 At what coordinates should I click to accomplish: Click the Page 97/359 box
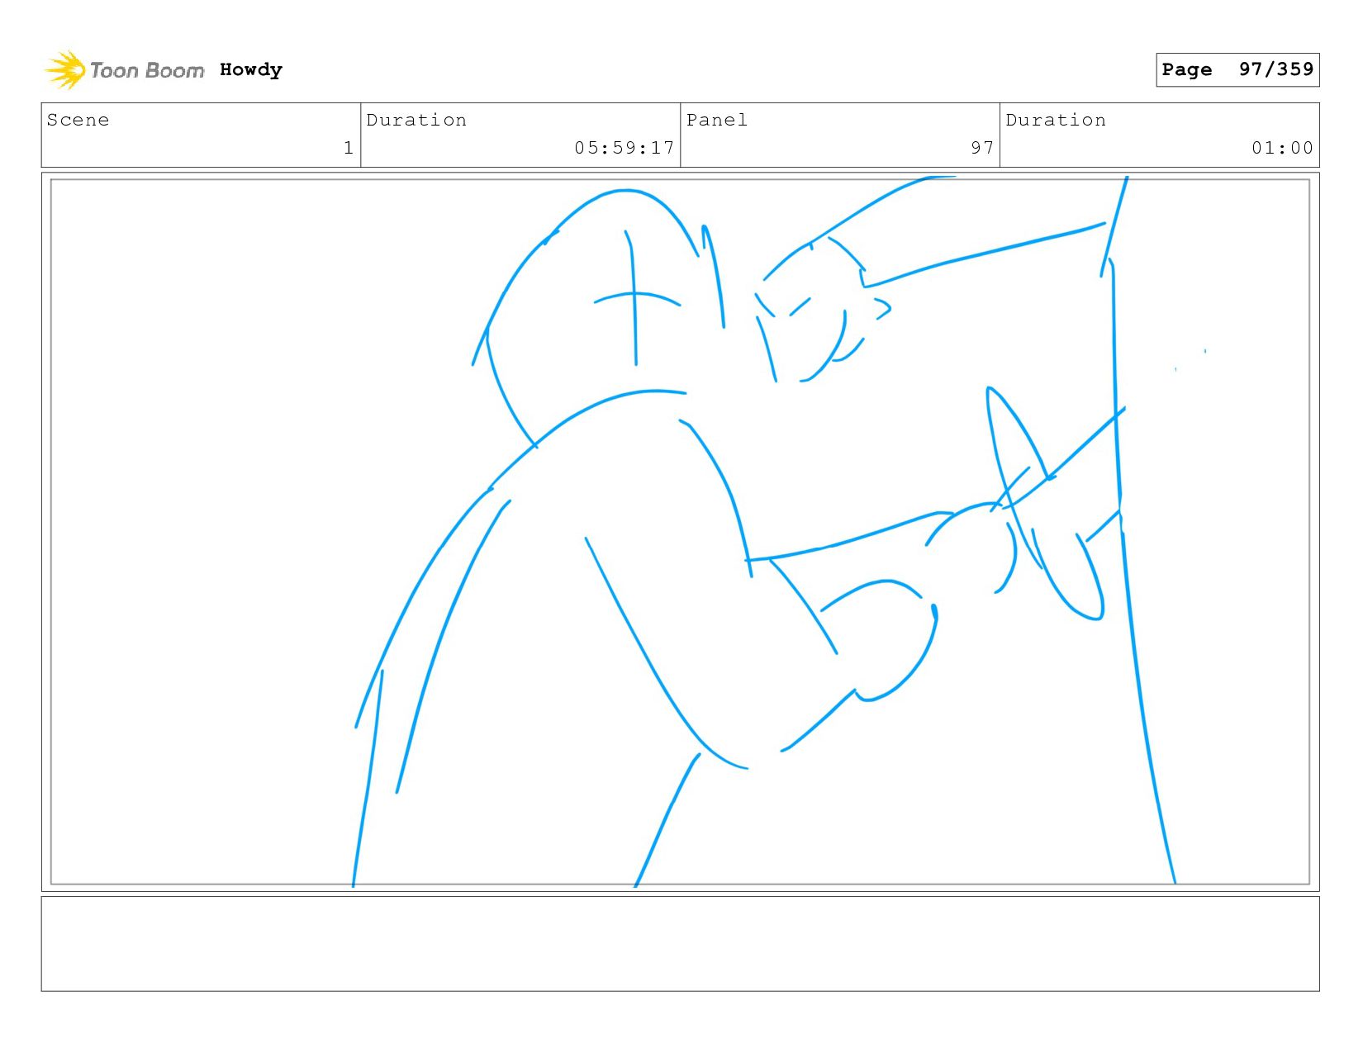pyautogui.click(x=1237, y=69)
